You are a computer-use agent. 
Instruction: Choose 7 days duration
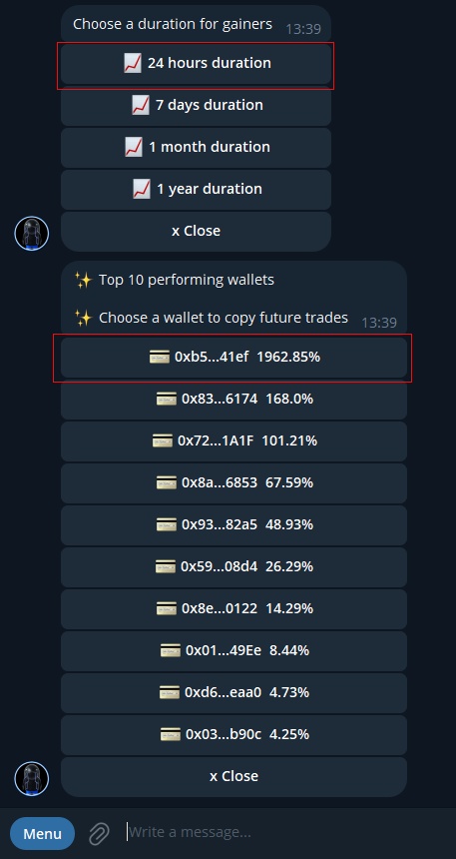[x=196, y=105]
